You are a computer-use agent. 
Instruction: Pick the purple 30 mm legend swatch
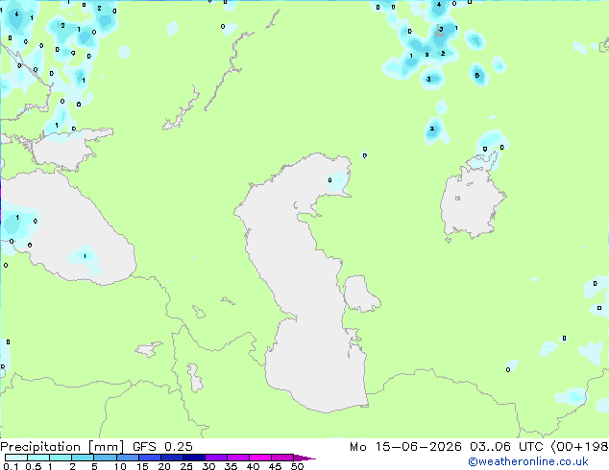point(216,458)
